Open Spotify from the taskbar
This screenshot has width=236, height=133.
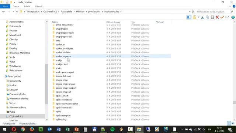click(112, 129)
